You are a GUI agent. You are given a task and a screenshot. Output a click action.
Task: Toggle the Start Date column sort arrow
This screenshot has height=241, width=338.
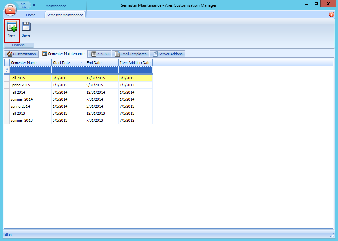pos(81,63)
